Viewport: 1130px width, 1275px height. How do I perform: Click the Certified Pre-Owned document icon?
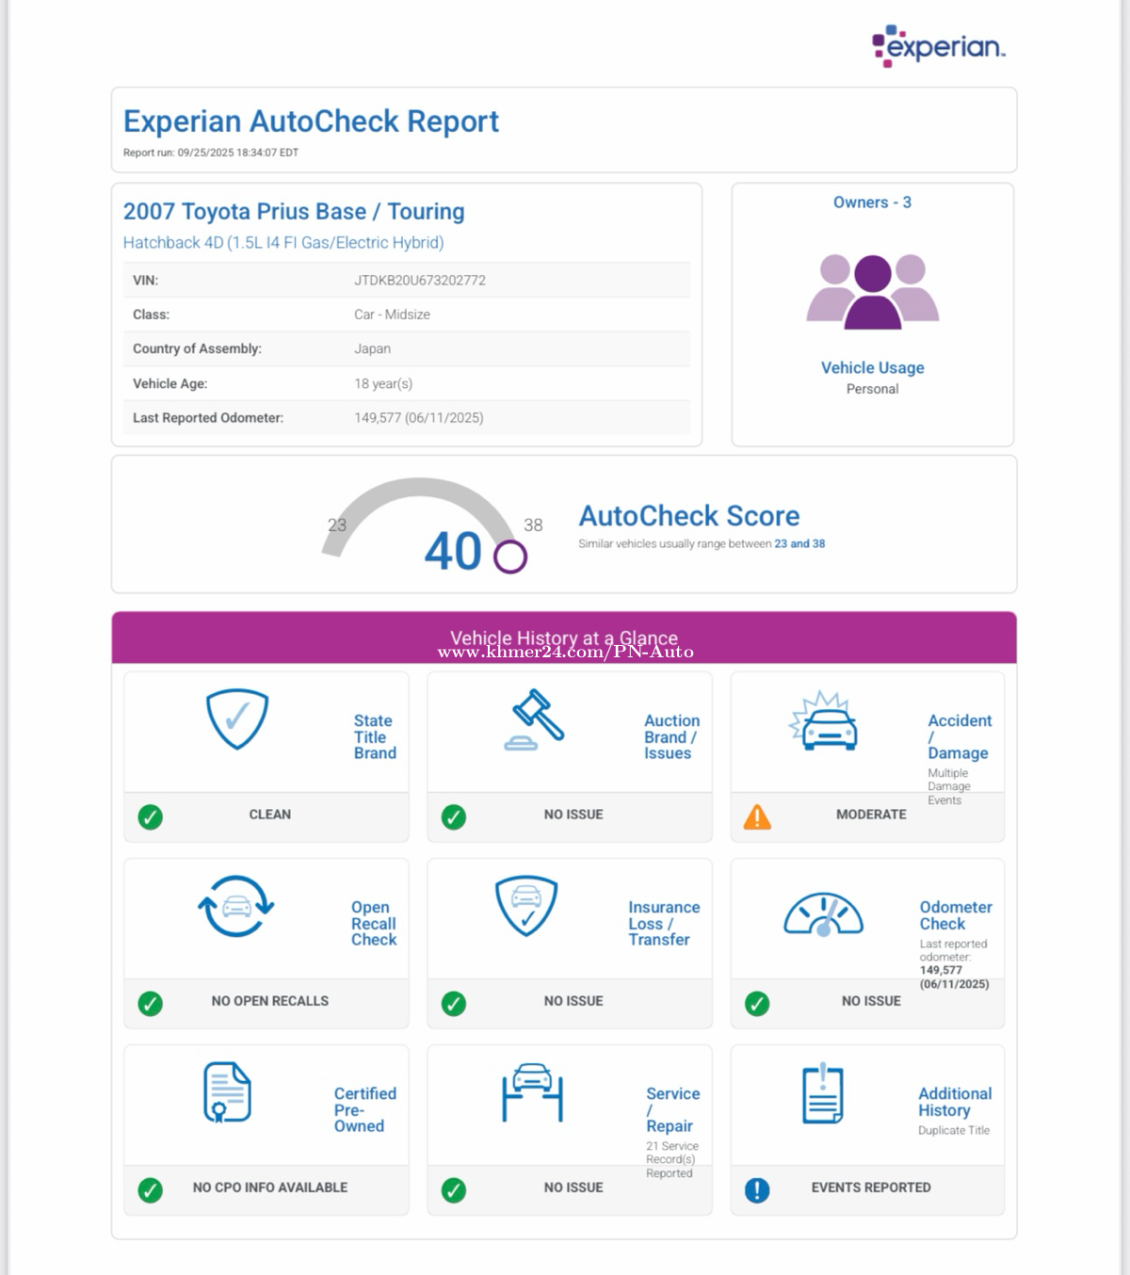pyautogui.click(x=228, y=1092)
